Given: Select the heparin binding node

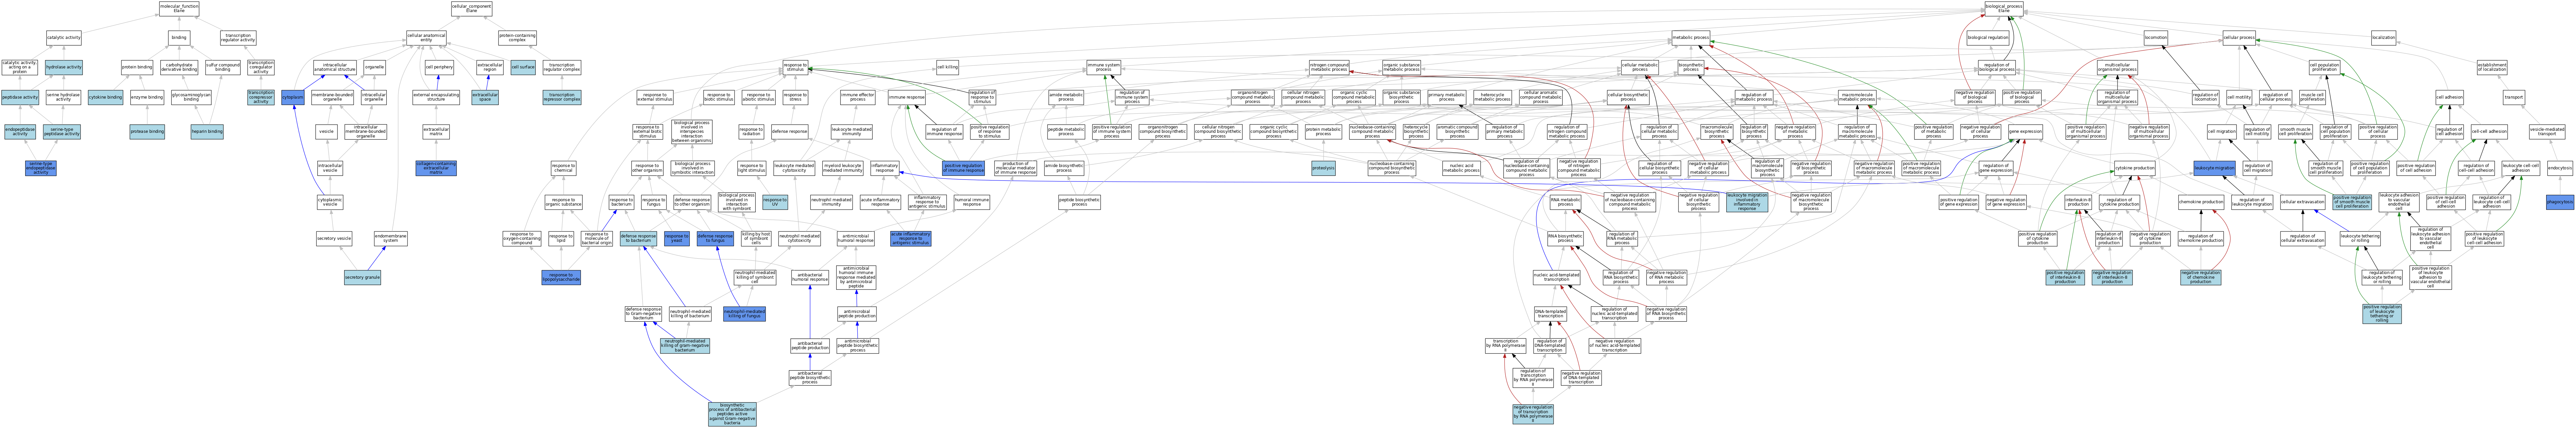Looking at the screenshot, I should point(207,132).
